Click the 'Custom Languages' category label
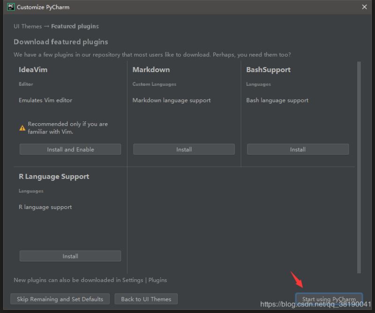The image size is (375, 313). pos(154,84)
